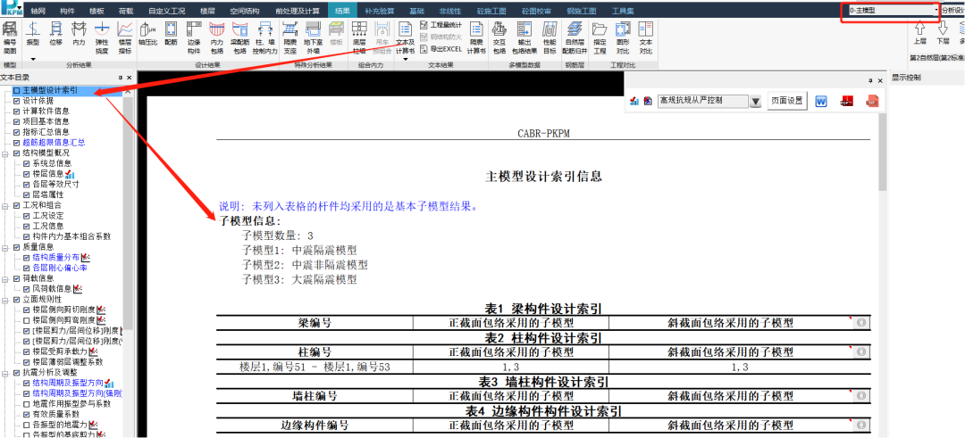This screenshot has width=965, height=438.
Task: Check the 超筋超限信息汇总 checkbox
Action: [17, 143]
